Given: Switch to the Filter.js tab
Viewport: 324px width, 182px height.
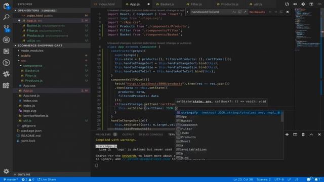Looking at the screenshot, I should [196, 4].
